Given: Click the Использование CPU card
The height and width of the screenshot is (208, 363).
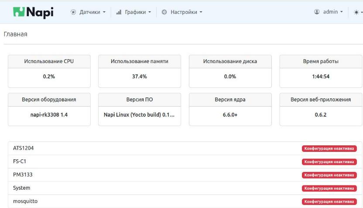Looking at the screenshot, I should click(49, 71).
